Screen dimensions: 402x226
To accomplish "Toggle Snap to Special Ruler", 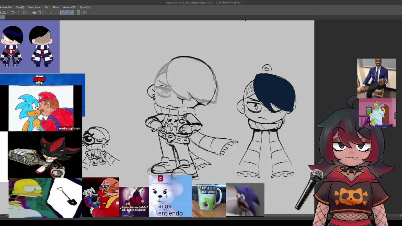I will click(67, 13).
